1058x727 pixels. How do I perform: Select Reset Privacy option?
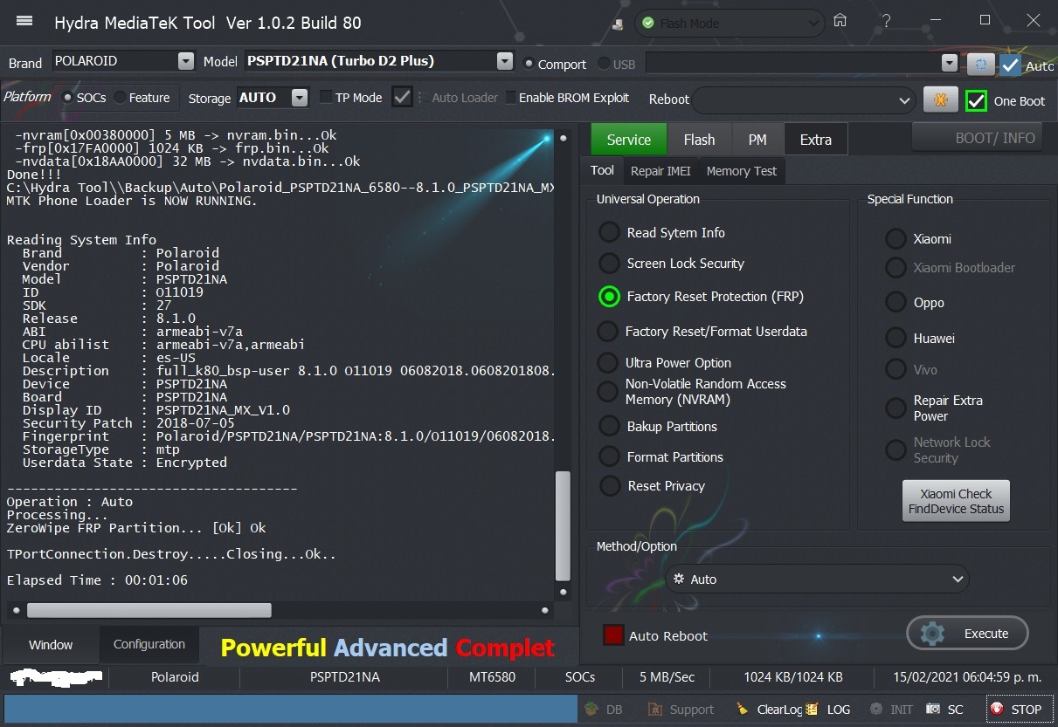click(609, 485)
